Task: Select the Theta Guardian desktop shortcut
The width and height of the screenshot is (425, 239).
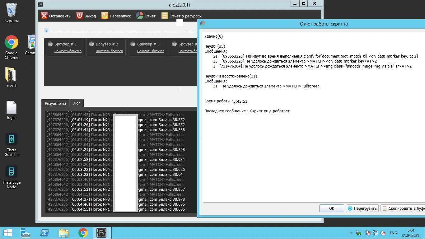Action: [12, 145]
